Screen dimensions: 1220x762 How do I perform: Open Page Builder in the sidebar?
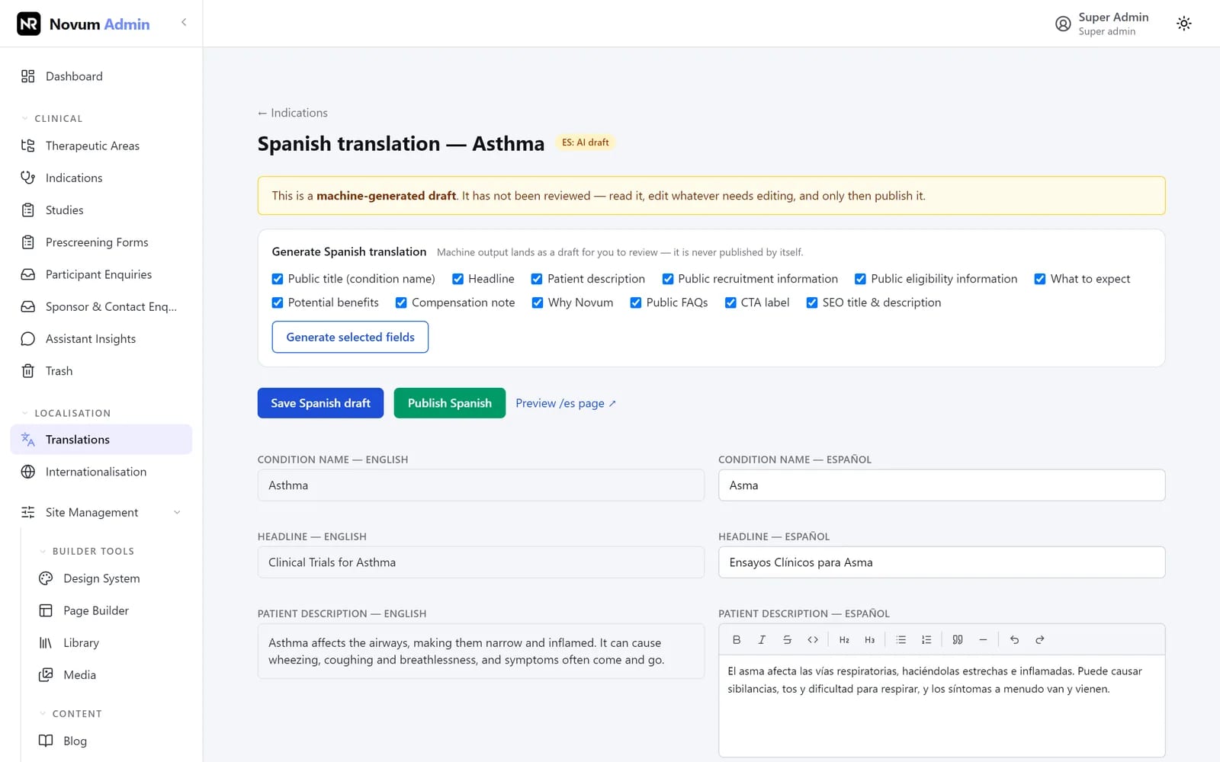pos(111,610)
